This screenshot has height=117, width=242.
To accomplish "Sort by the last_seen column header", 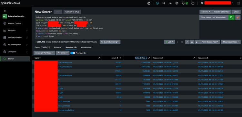I will coord(203,58).
